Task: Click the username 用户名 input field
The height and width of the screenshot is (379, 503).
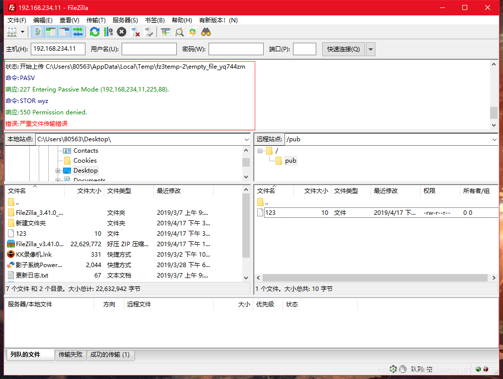Action: [x=149, y=49]
